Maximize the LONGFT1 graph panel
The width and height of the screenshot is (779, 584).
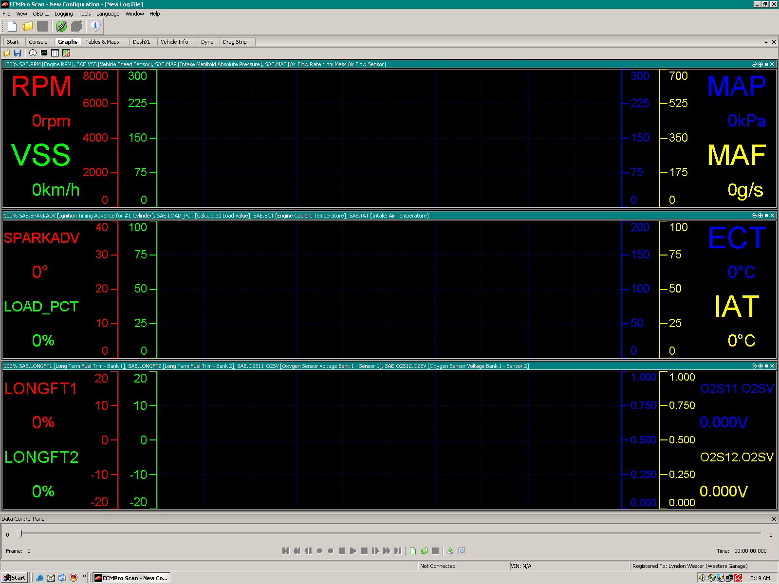pyautogui.click(x=766, y=366)
